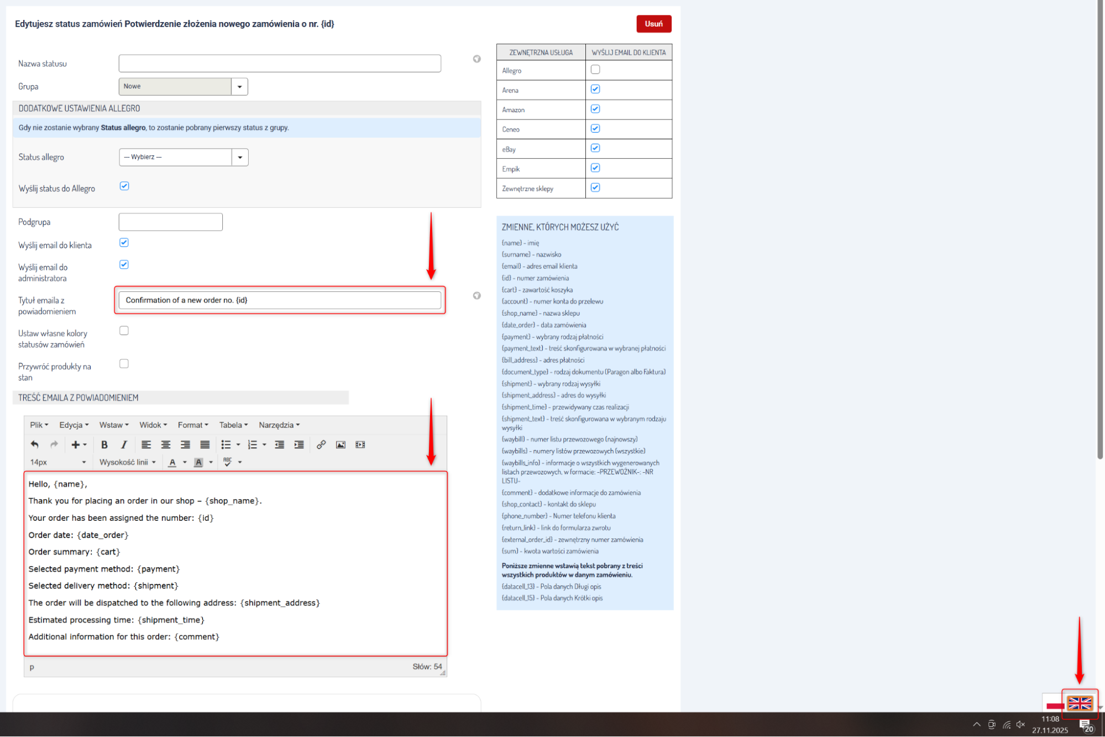Screen dimensions: 1105x737
Task: Enable email to client for Allegro
Action: pyautogui.click(x=595, y=70)
